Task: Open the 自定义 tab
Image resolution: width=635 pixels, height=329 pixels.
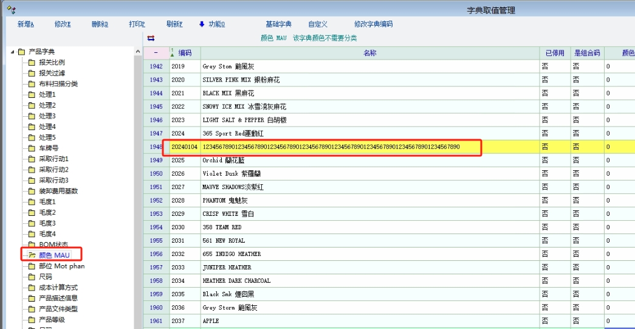Action: tap(318, 24)
